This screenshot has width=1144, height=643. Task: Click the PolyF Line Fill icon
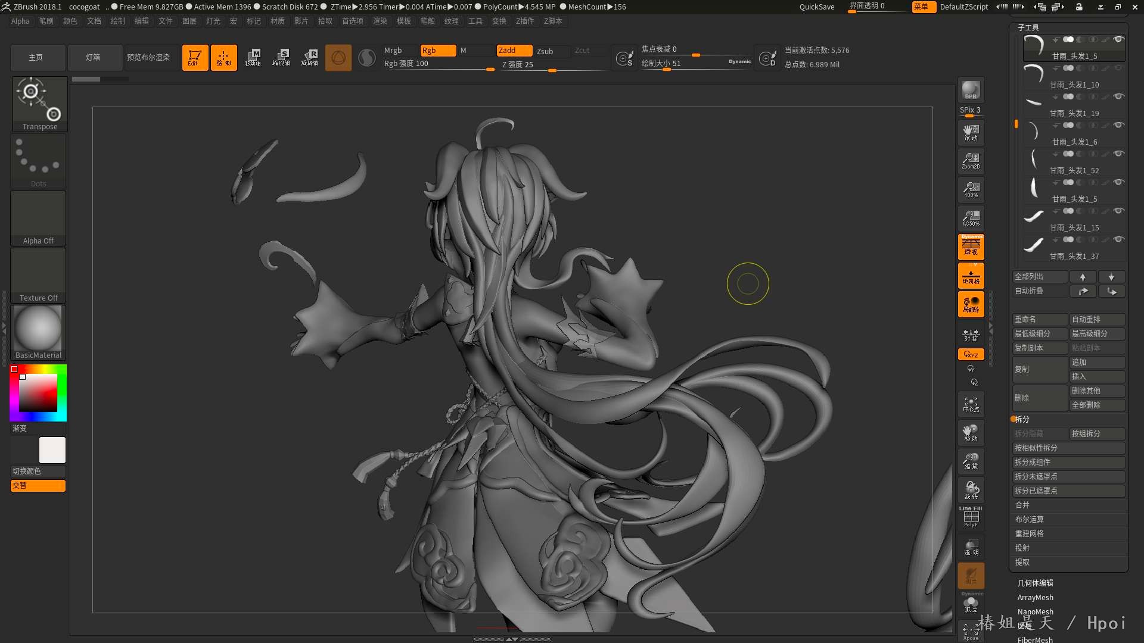[971, 517]
